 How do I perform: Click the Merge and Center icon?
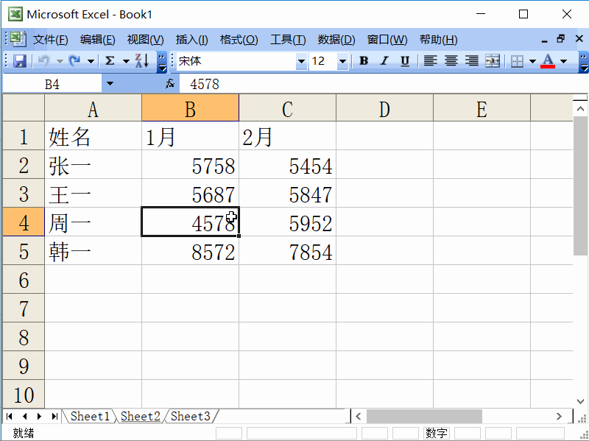[x=493, y=61]
